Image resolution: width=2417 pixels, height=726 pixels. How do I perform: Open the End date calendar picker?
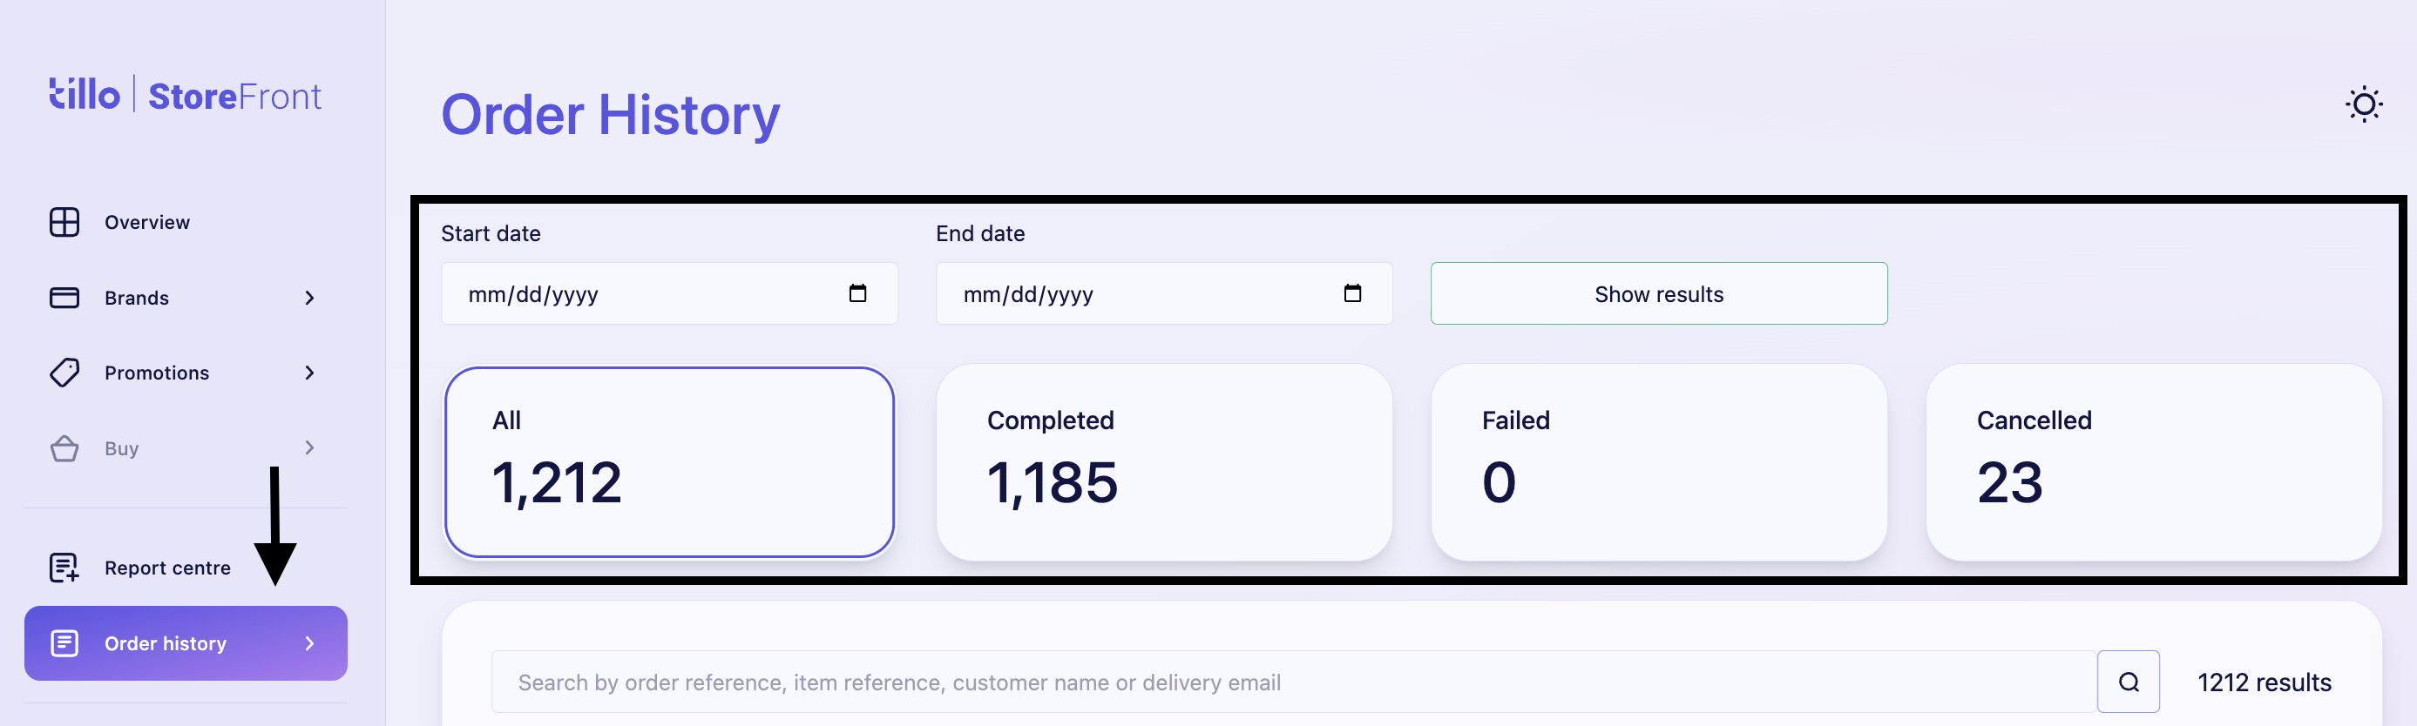(1351, 293)
